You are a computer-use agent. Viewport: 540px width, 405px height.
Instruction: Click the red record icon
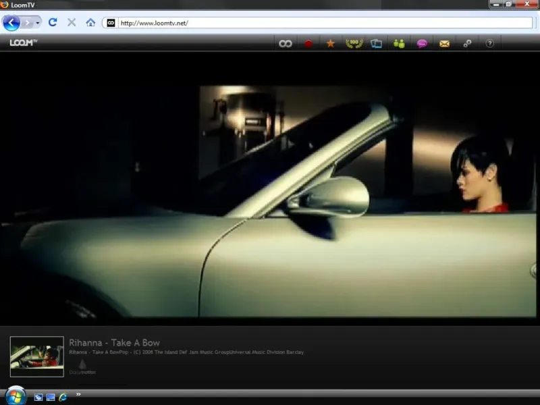[x=308, y=43]
